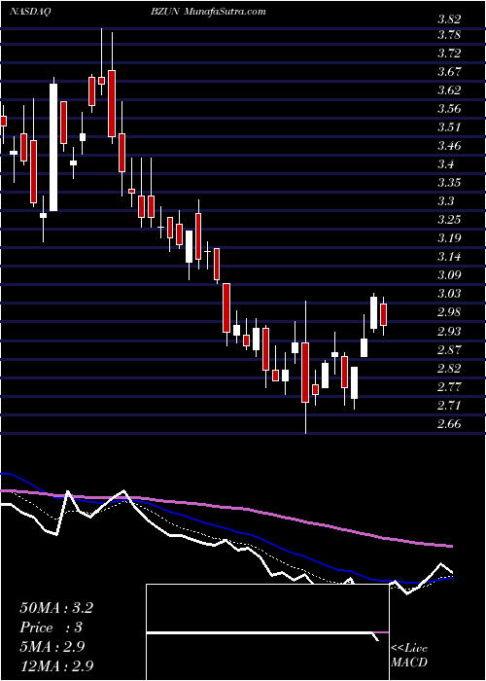Select the 2.82 price axis label
This screenshot has width=486, height=681.
pyautogui.click(x=449, y=369)
